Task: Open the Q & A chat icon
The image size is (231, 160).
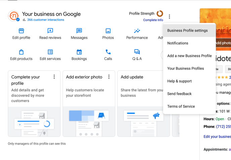Action: [x=137, y=52]
